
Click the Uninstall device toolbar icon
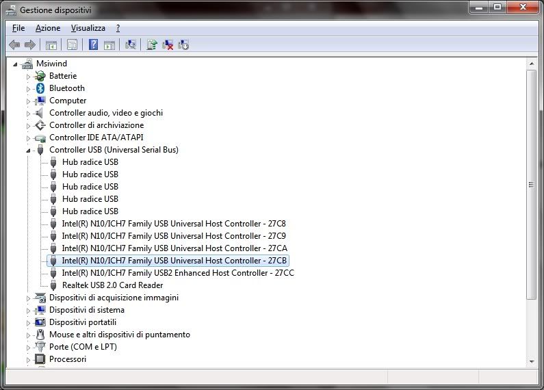point(168,45)
